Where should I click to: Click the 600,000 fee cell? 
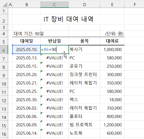[x=112, y=133]
